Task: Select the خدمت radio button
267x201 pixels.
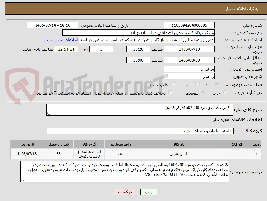Action: tap(197, 84)
